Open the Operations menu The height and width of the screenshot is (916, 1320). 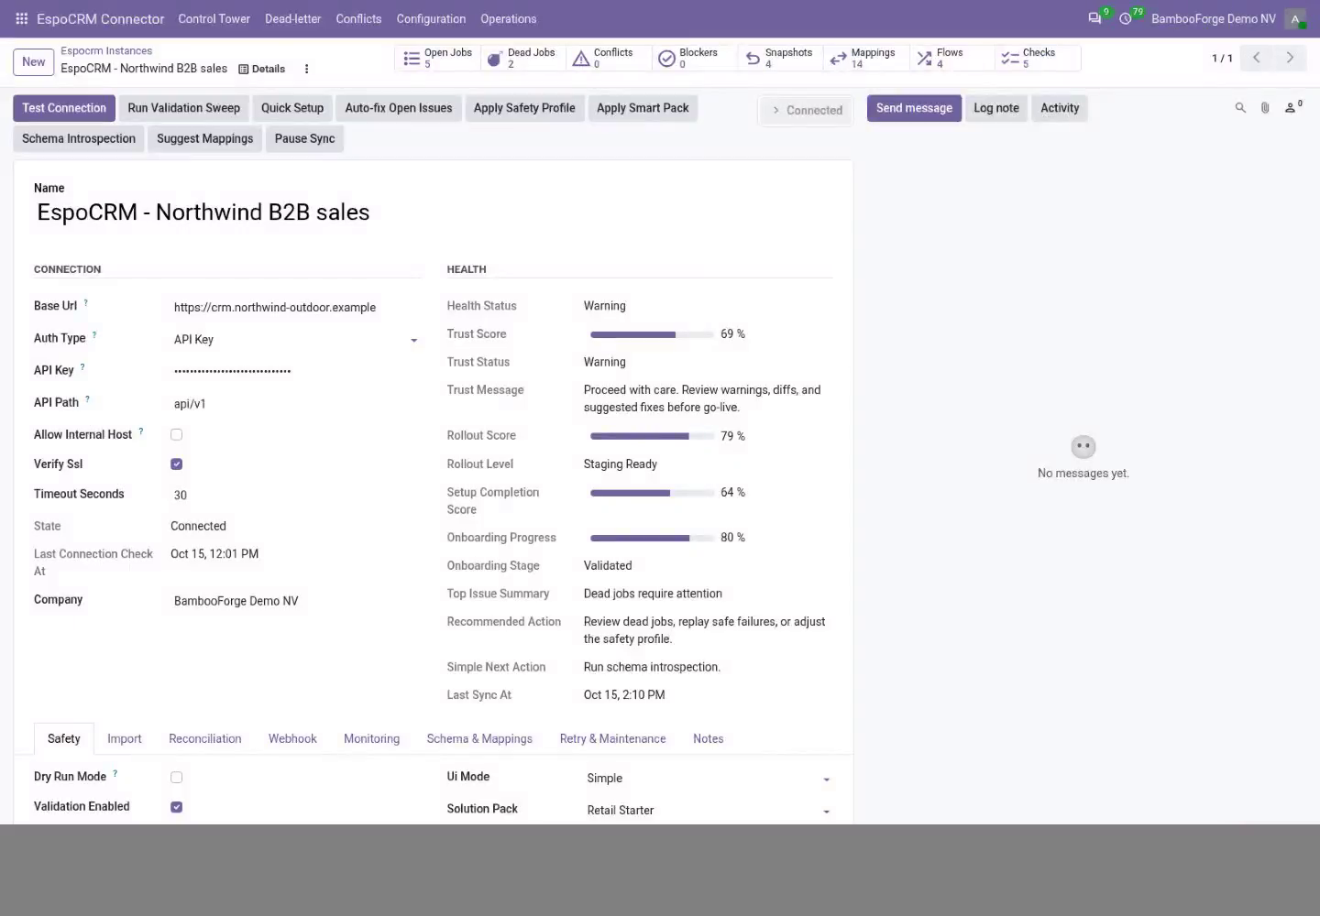[x=509, y=18]
